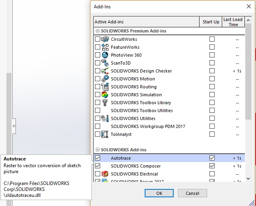This screenshot has height=206, width=256.
Task: Select the SOLIDWORKS Design Checker label
Action: click(x=141, y=71)
